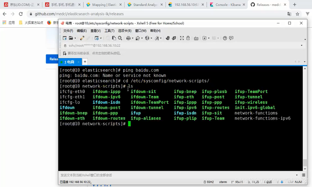The width and height of the screenshot is (312, 187).
Task: Expand the properties gear dropdown arrow
Action: (x=101, y=38)
